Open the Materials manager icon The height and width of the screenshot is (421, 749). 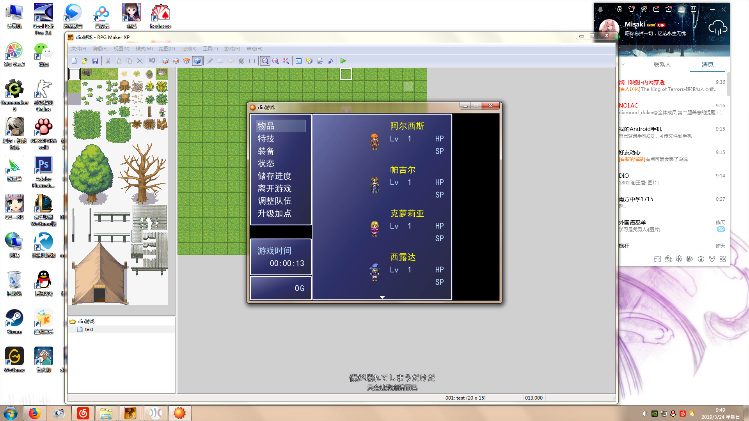coord(309,61)
